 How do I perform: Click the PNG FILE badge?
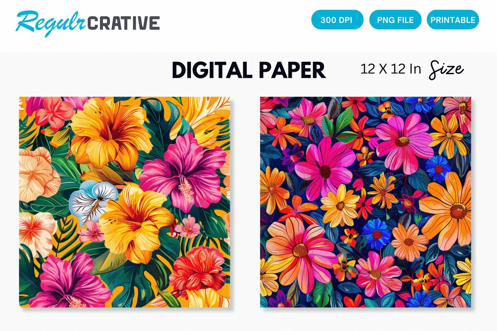[395, 20]
